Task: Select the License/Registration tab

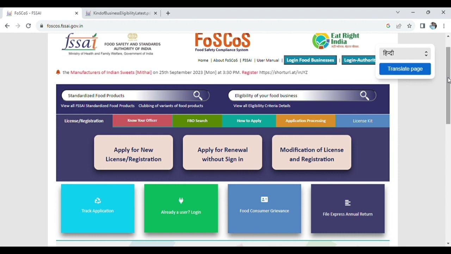Action: 84,121
